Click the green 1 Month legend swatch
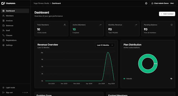Viewport: 178px width, 96px height. point(124,79)
